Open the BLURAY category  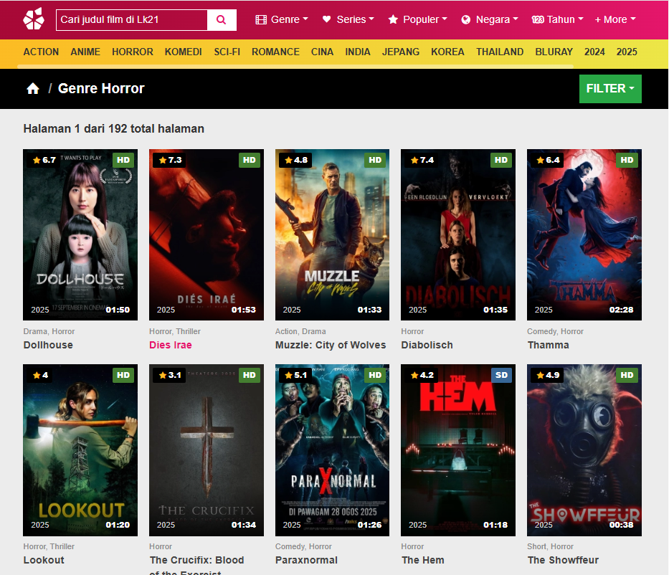tap(554, 52)
